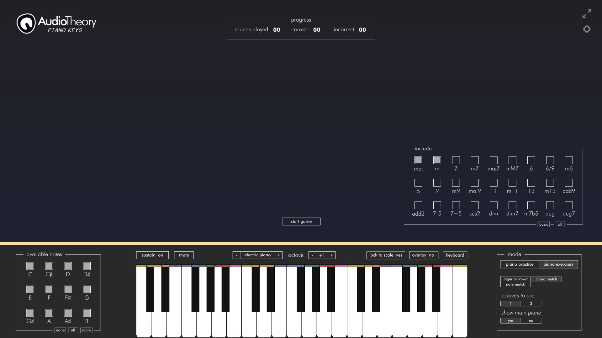Select the all chord types tab

click(x=559, y=224)
